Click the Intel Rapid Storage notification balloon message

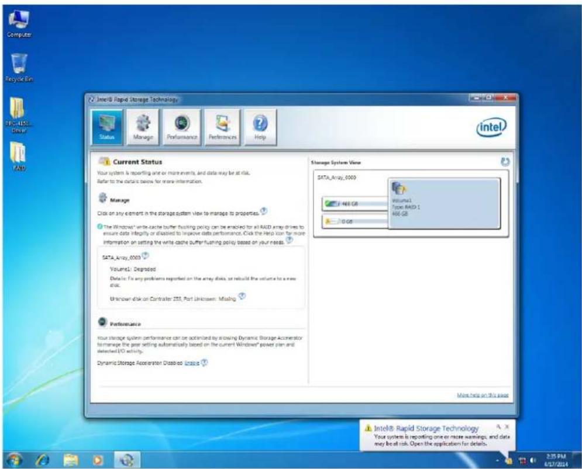(x=442, y=440)
